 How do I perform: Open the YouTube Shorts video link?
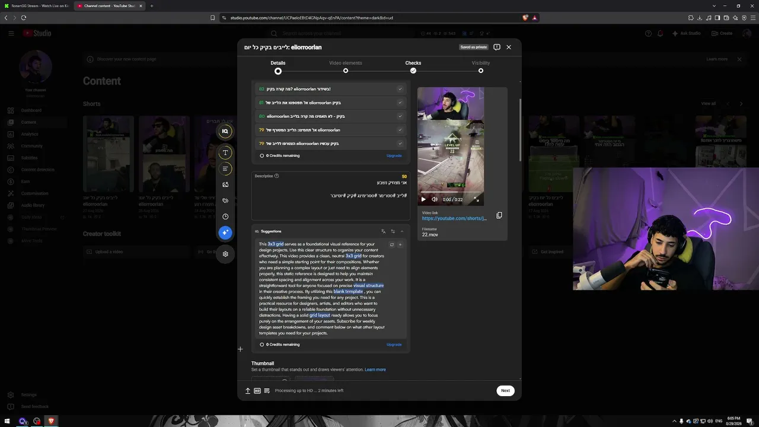click(x=454, y=218)
